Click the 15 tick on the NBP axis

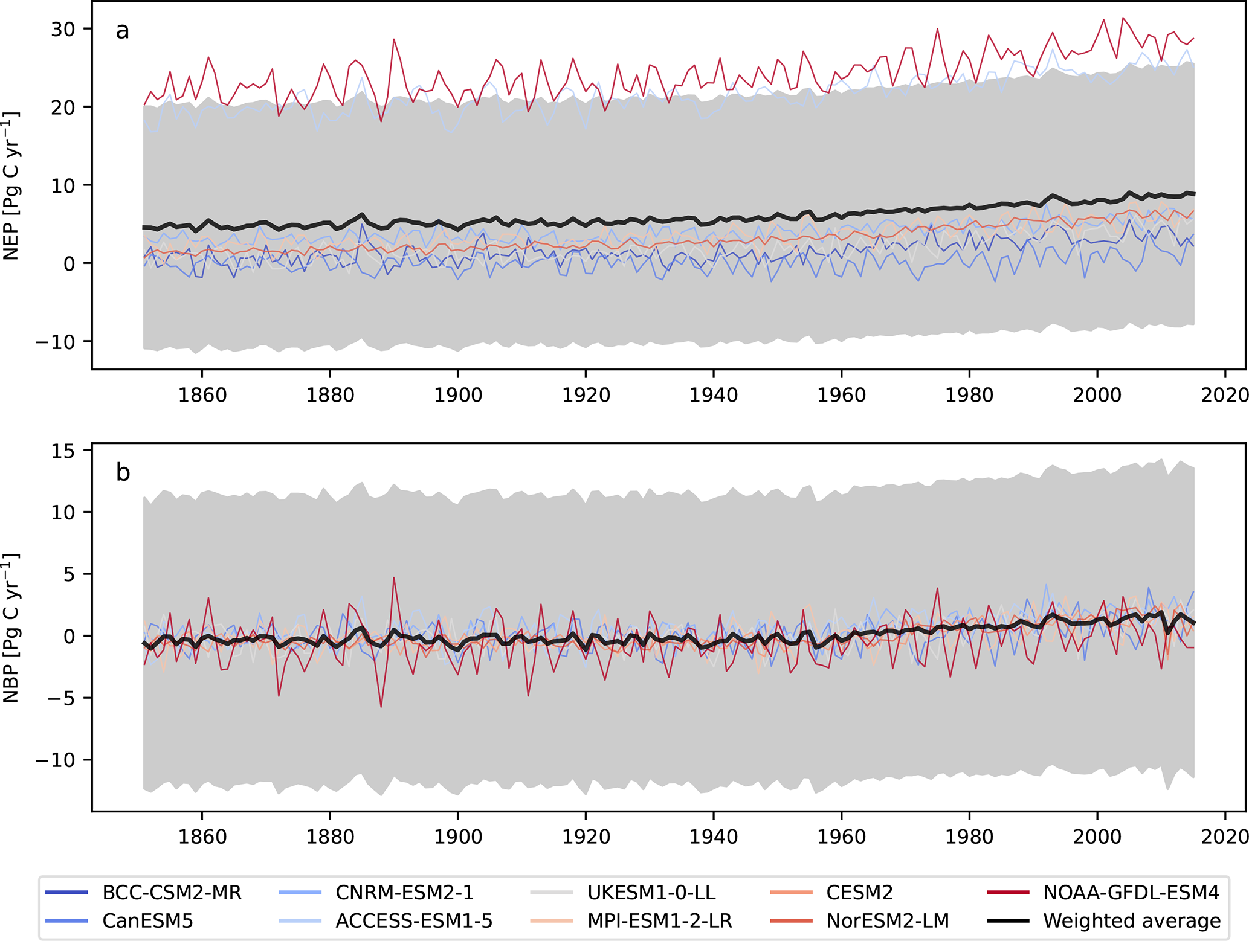coord(63,451)
